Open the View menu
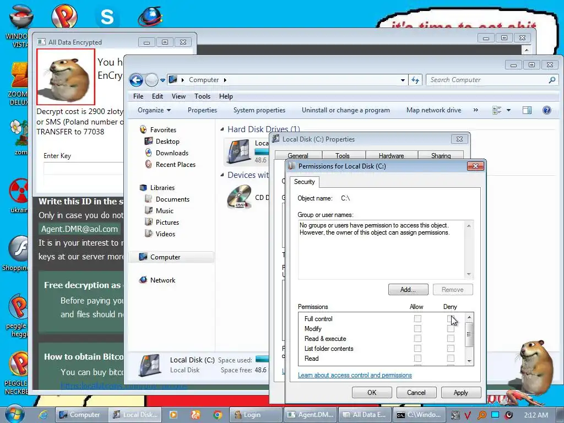 click(x=178, y=96)
